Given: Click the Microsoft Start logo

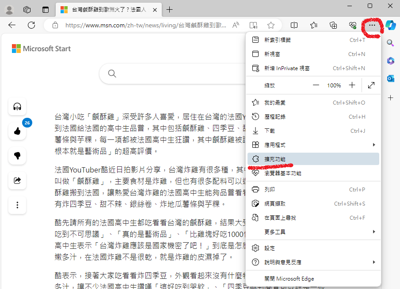Looking at the screenshot, I should pyautogui.click(x=41, y=49).
